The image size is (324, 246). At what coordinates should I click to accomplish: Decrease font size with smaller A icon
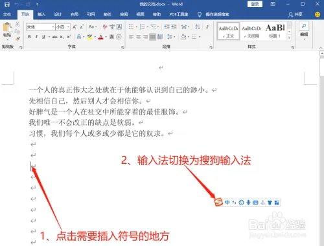click(x=82, y=27)
